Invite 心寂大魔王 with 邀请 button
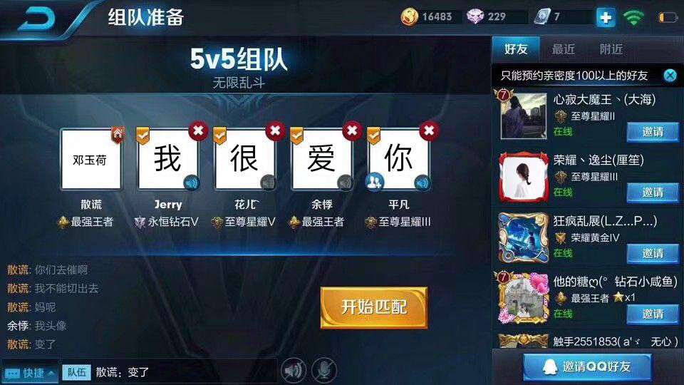This screenshot has width=684, height=385. [653, 132]
